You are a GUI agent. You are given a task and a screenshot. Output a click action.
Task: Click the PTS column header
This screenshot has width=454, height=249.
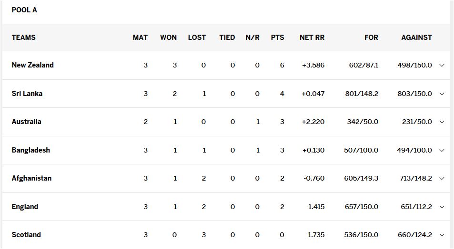277,38
